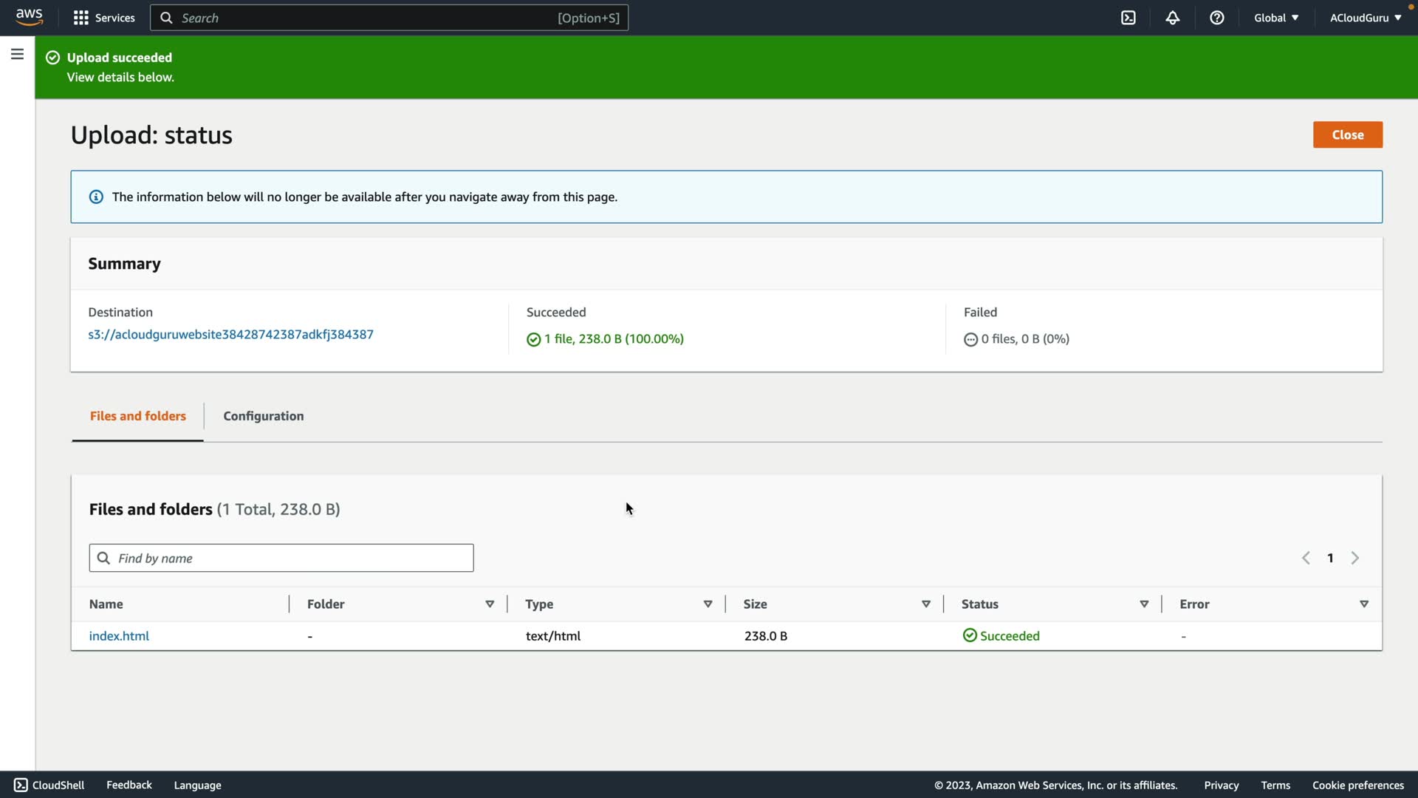This screenshot has height=798, width=1418.
Task: Open the Services grid menu
Action: [x=104, y=18]
